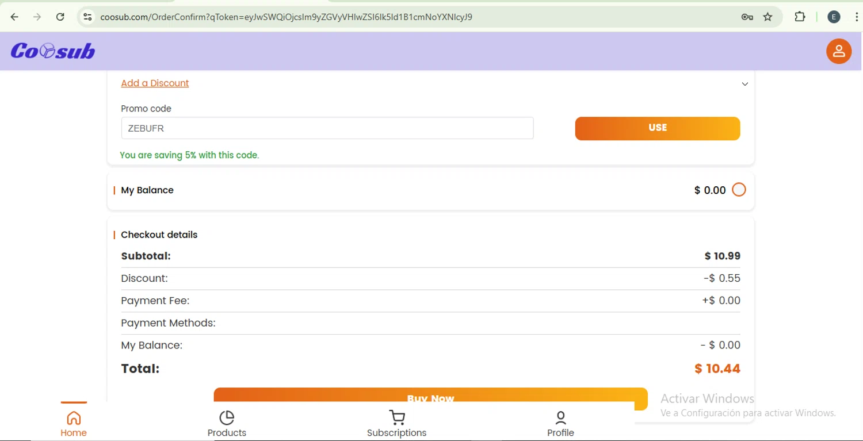Click the browser address bar URL
863x441 pixels.
[286, 17]
